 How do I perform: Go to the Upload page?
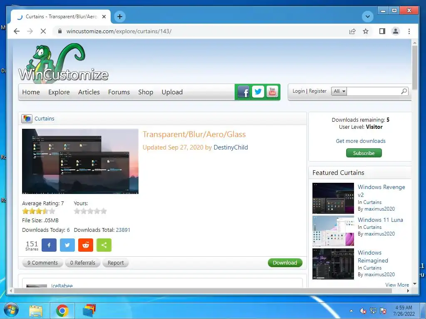pyautogui.click(x=172, y=92)
